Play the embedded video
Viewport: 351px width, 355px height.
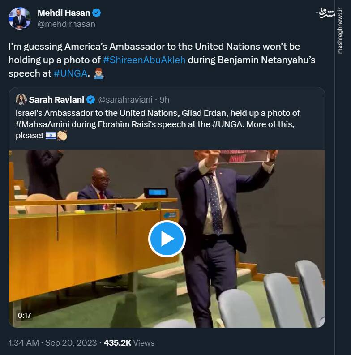(x=167, y=239)
